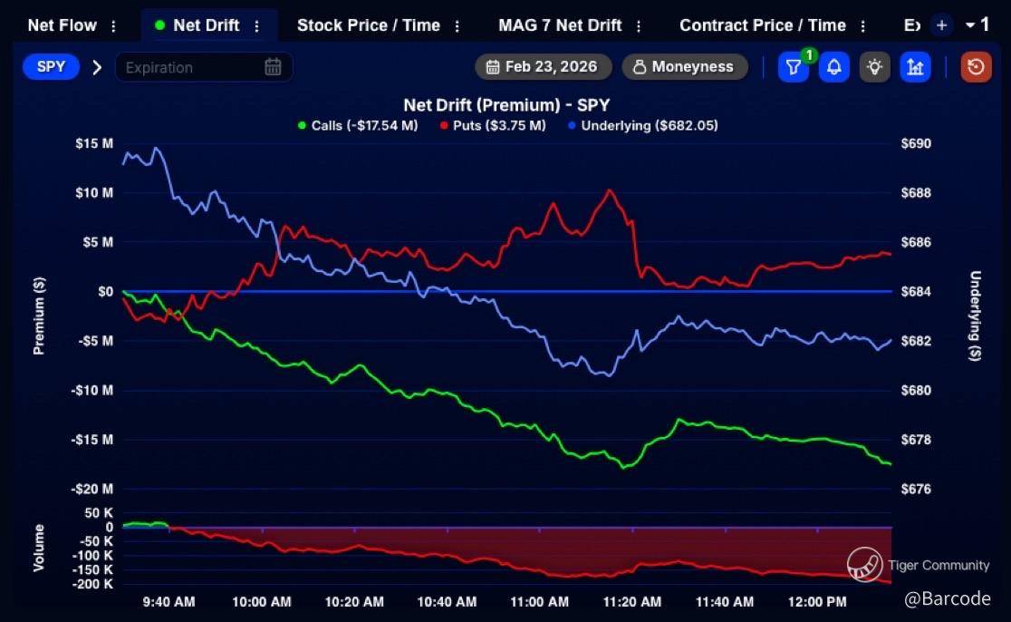Click the $676 underlying axis label

point(916,489)
